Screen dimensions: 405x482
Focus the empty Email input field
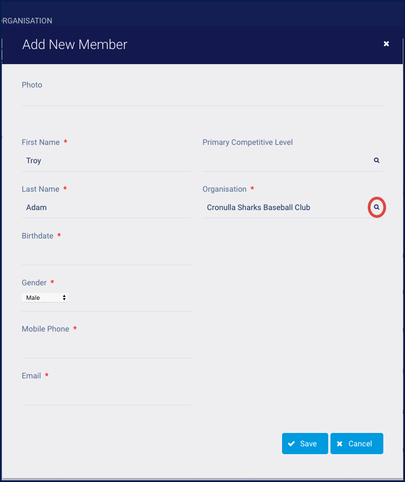tap(106, 395)
